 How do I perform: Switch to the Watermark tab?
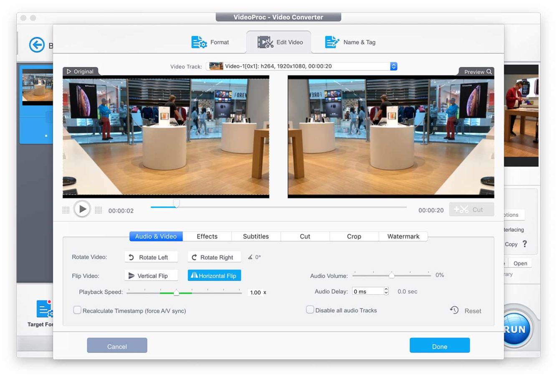(x=403, y=236)
